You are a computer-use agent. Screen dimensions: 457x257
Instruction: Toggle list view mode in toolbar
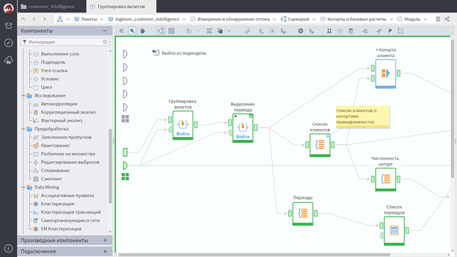171,31
